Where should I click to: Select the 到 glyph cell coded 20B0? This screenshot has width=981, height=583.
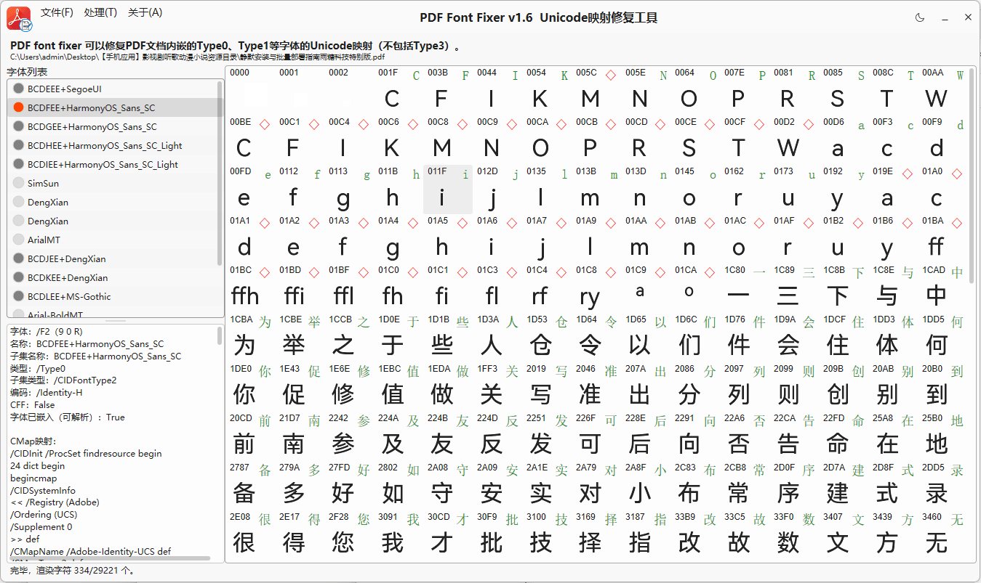pos(942,386)
